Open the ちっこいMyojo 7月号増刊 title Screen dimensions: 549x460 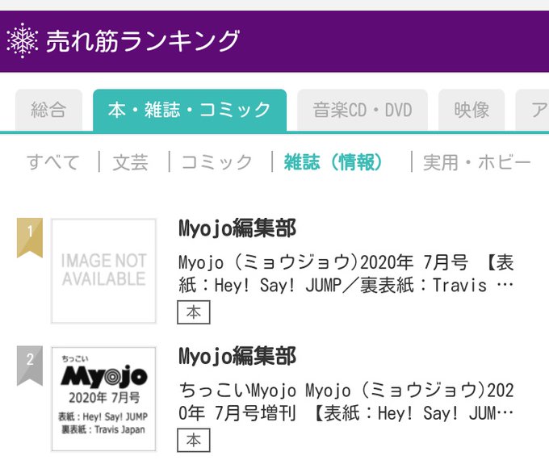346,402
